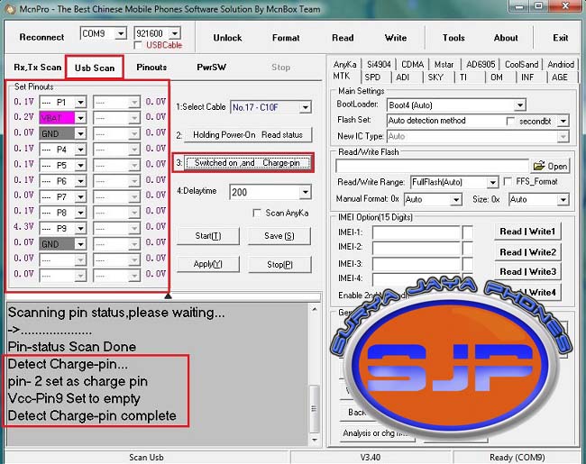Expand the Read/Write Range FullFlash(Auto) dropdown
This screenshot has width=586, height=464.
coord(493,182)
